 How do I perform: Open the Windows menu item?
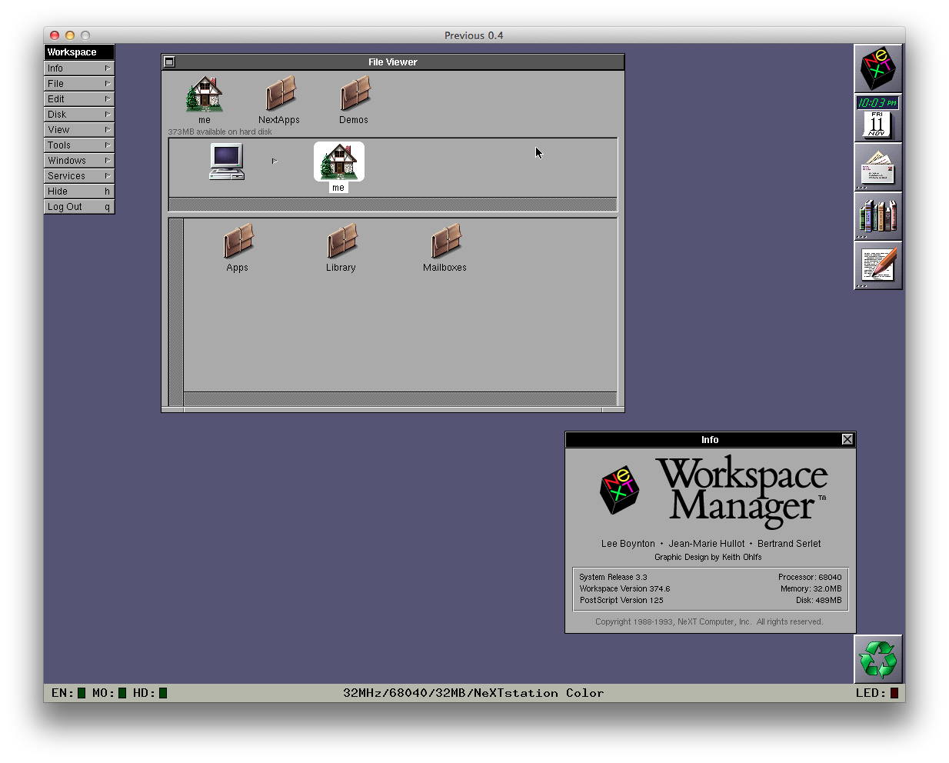pyautogui.click(x=79, y=160)
